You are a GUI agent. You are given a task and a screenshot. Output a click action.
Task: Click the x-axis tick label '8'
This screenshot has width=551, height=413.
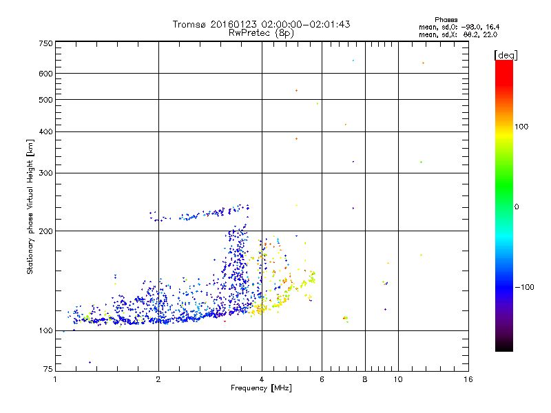(x=365, y=379)
